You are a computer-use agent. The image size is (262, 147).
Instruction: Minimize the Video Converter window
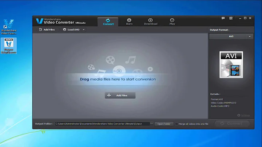tap(240, 18)
